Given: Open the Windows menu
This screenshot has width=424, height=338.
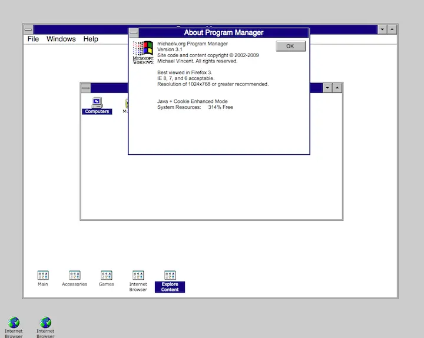Looking at the screenshot, I should [x=61, y=39].
